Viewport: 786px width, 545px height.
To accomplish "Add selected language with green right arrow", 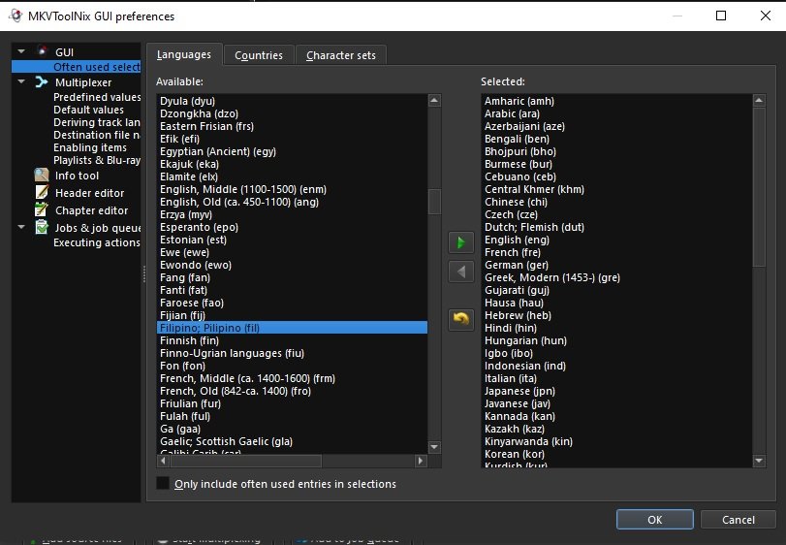I will pos(461,243).
